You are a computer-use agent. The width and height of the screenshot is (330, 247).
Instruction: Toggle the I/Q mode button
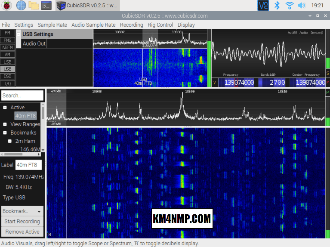coord(7,83)
